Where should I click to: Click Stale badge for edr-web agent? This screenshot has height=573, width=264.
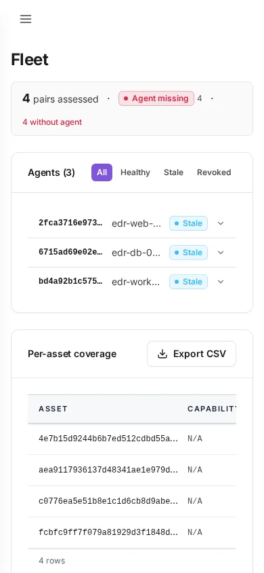tap(188, 223)
